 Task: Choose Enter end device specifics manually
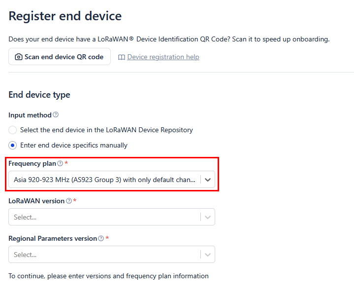coord(13,145)
